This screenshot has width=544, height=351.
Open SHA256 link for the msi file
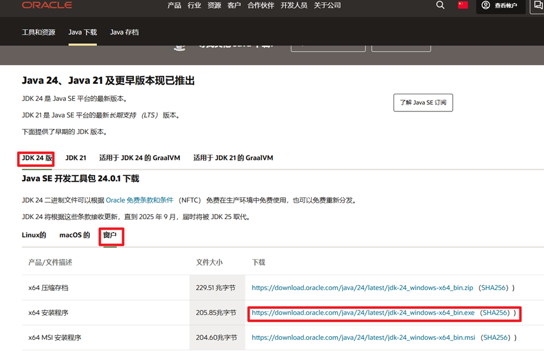(x=495, y=338)
